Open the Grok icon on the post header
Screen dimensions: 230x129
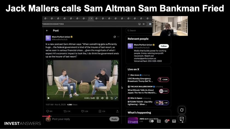tap(114, 37)
